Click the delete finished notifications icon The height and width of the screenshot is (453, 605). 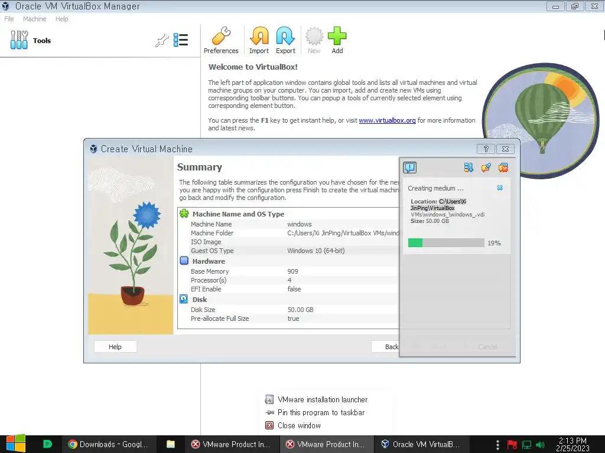pyautogui.click(x=503, y=167)
